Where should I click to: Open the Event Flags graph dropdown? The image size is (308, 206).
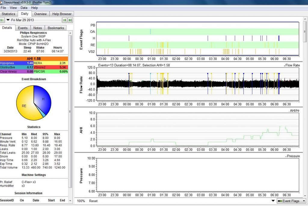point(291,201)
